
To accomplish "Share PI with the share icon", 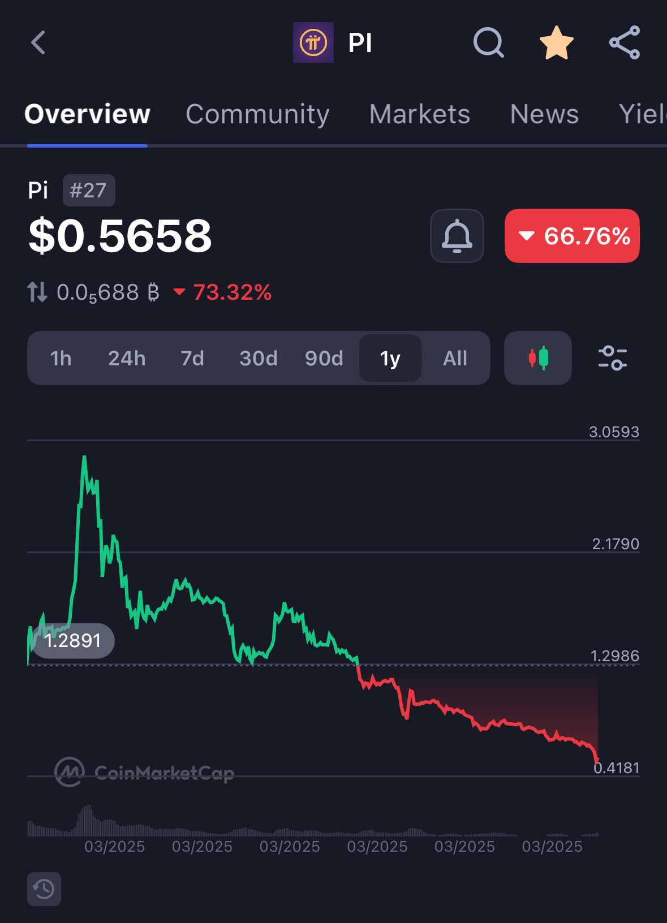I will (625, 42).
